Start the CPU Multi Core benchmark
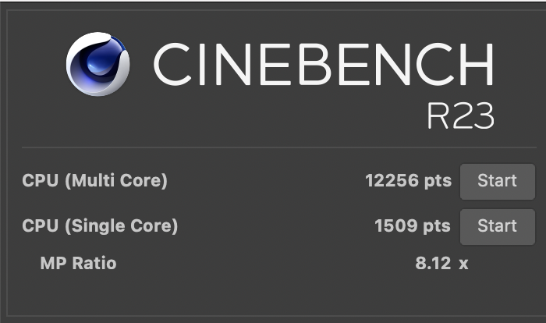 497,181
